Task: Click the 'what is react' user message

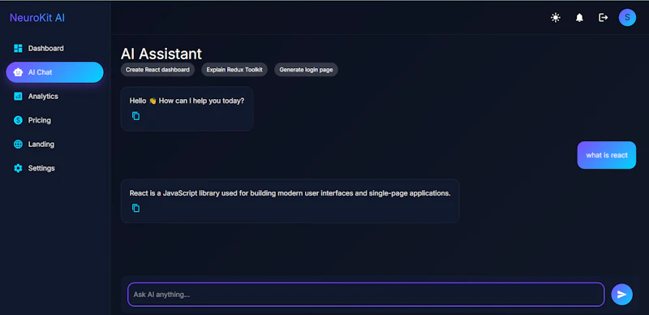Action: [607, 155]
